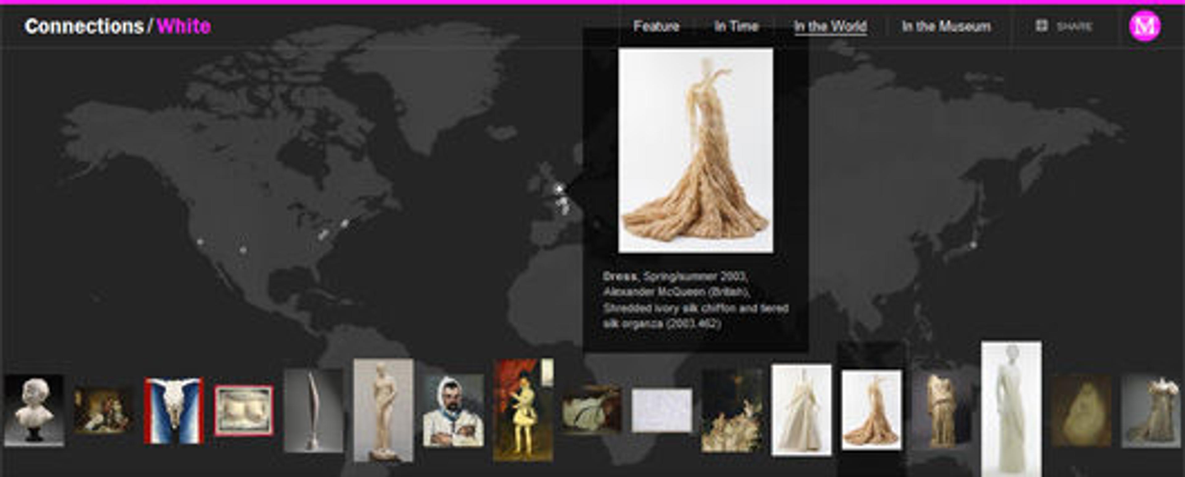This screenshot has height=477, width=1185.
Task: Choose the red-framed relief thumbnail
Action: [244, 410]
